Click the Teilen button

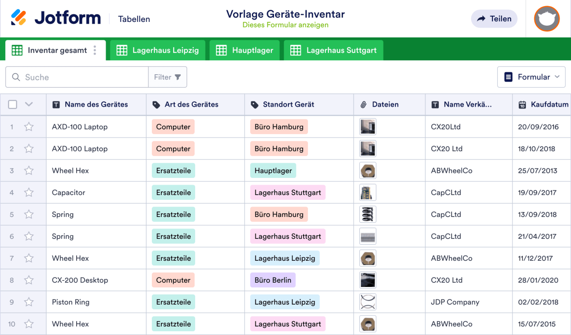tap(494, 19)
